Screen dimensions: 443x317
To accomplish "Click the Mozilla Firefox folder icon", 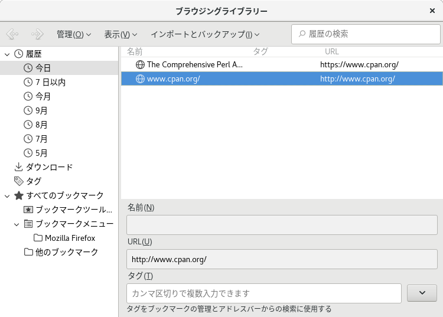I will [38, 238].
